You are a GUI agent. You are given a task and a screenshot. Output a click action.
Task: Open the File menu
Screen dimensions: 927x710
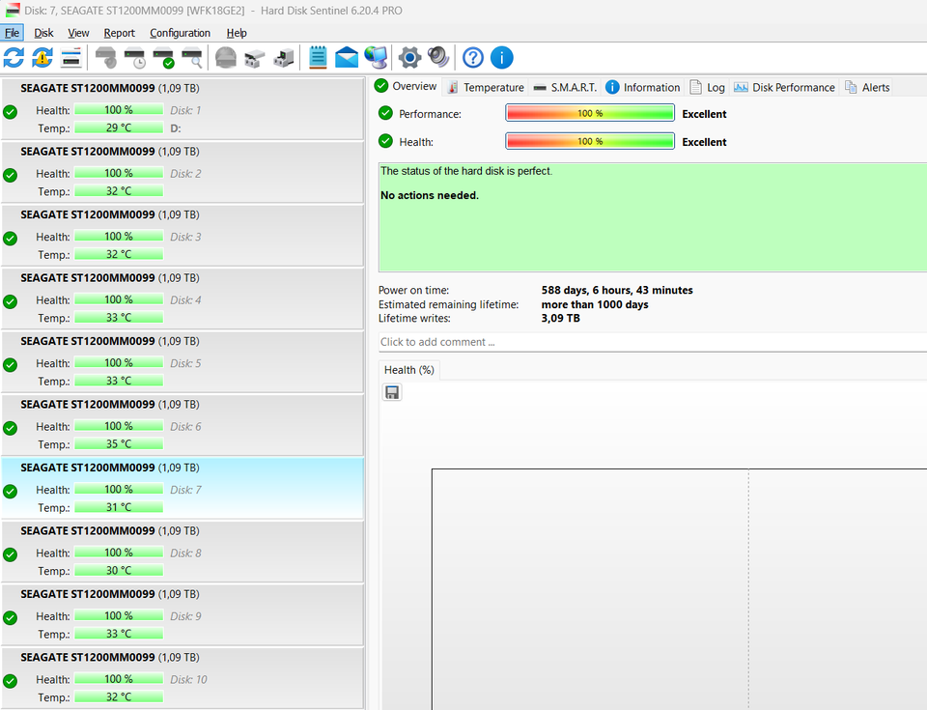12,33
